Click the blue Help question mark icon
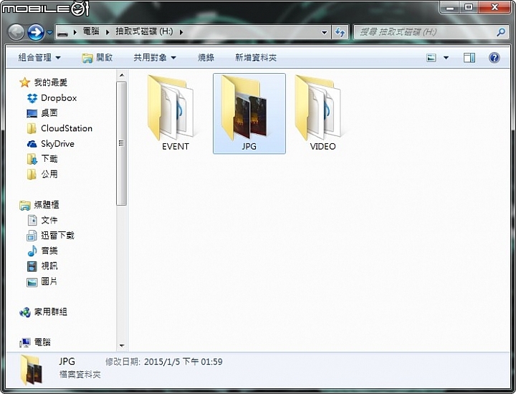The image size is (516, 394). [x=494, y=58]
